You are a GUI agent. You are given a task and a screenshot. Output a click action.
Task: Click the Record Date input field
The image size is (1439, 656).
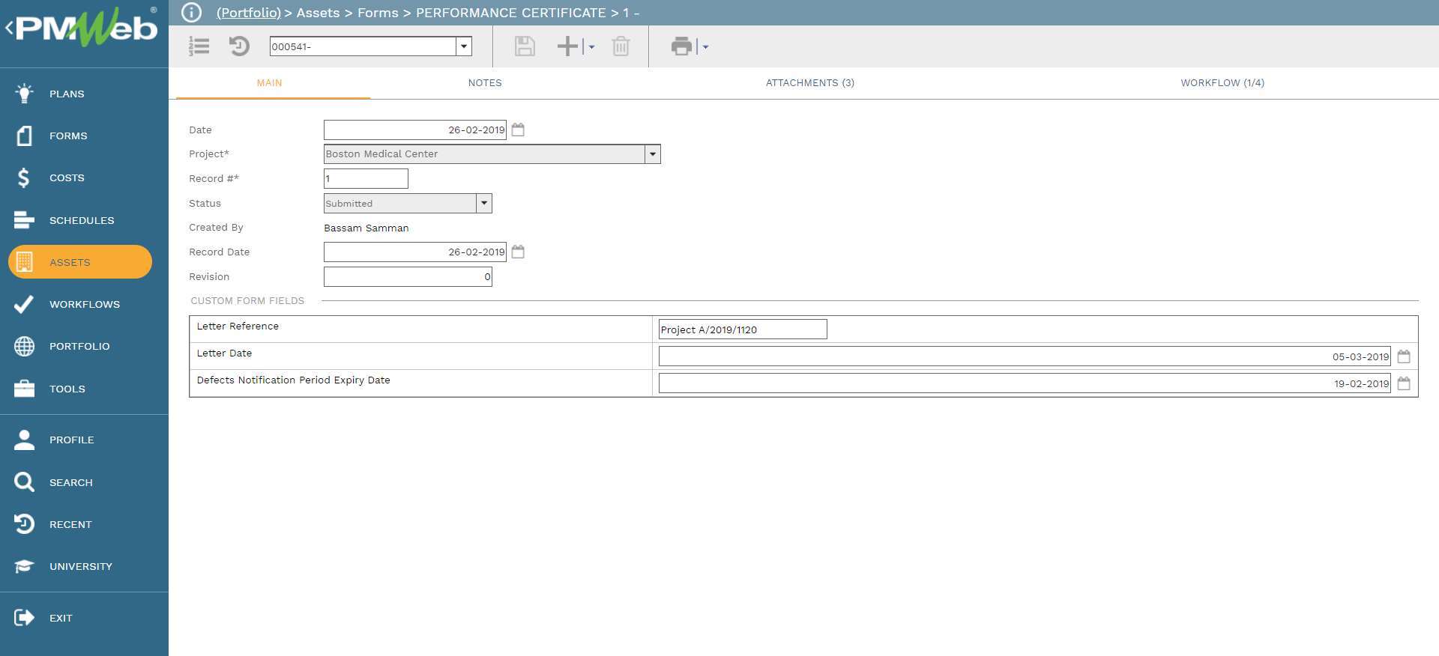(415, 252)
